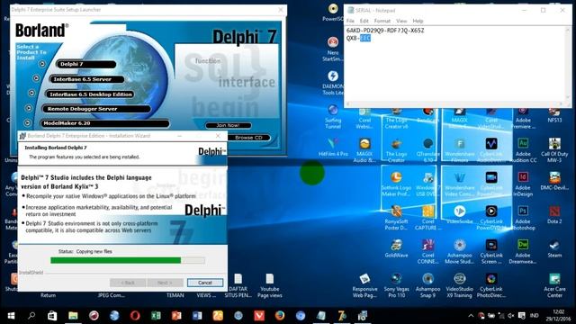576x324 pixels.
Task: Open Adobe Dreamweaver desktop icon
Action: click(523, 251)
